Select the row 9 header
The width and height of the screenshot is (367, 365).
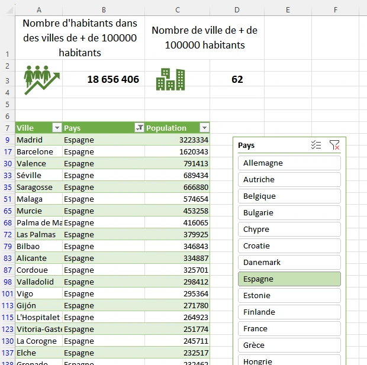8,140
